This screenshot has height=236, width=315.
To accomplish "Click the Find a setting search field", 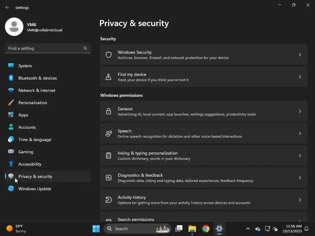I will pos(48,48).
